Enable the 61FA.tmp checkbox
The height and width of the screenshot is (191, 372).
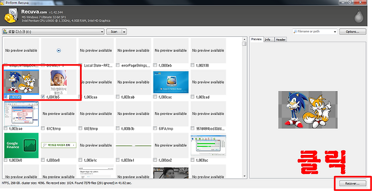pyautogui.click(x=155, y=129)
